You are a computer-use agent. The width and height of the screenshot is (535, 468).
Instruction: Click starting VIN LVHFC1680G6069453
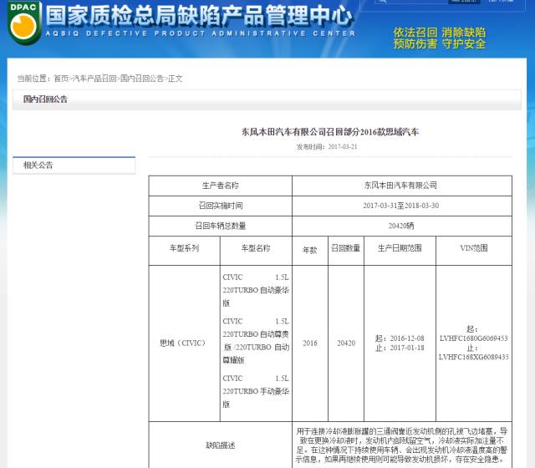coord(474,338)
